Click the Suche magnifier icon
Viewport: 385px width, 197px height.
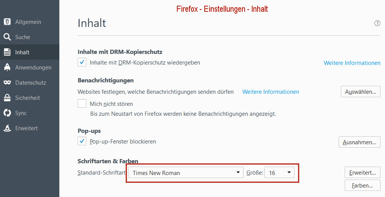pyautogui.click(x=7, y=37)
